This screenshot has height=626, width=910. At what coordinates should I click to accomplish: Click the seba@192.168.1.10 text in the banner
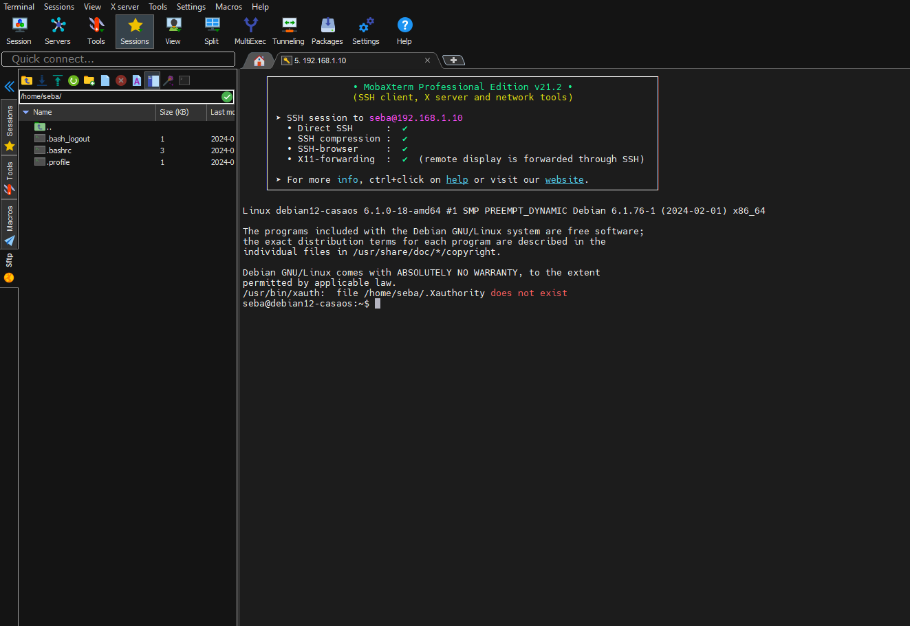click(415, 118)
